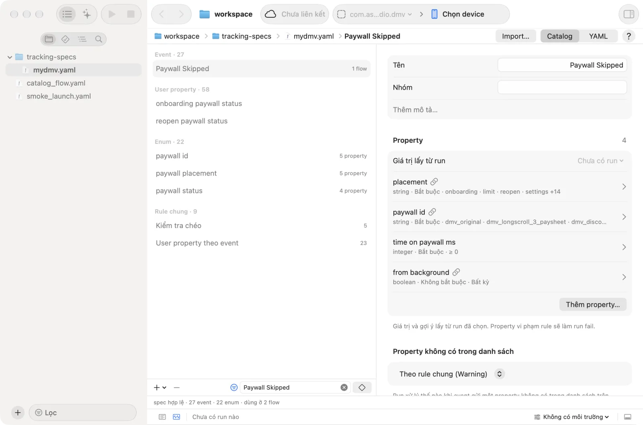Click the cloud 'Chưa liên kết' button
Screen dimensions: 643x425
coord(295,14)
